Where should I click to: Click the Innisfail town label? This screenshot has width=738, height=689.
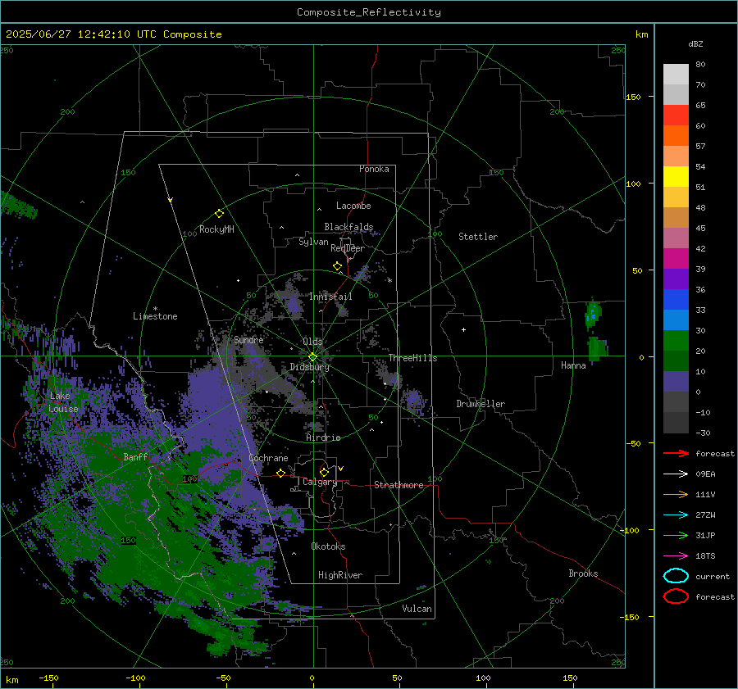click(x=330, y=297)
